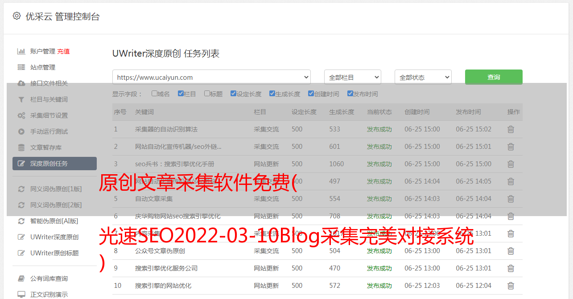Open 站点管理 in the sidebar
The image size is (573, 299).
pos(43,67)
